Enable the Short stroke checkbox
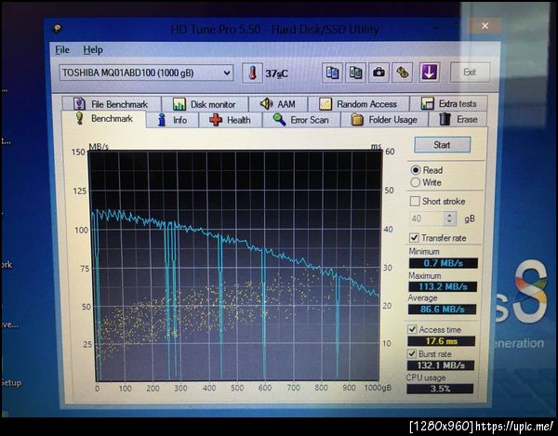This screenshot has height=436, width=558. coord(415,202)
